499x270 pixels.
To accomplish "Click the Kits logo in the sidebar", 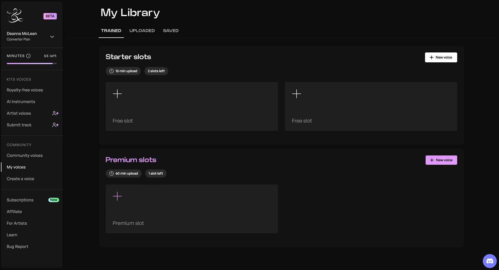I will [x=15, y=16].
